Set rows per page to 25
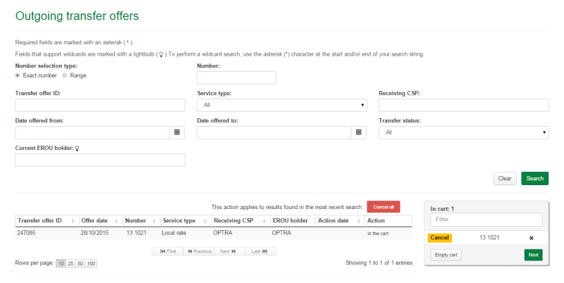This screenshot has width=564, height=283. pyautogui.click(x=70, y=263)
